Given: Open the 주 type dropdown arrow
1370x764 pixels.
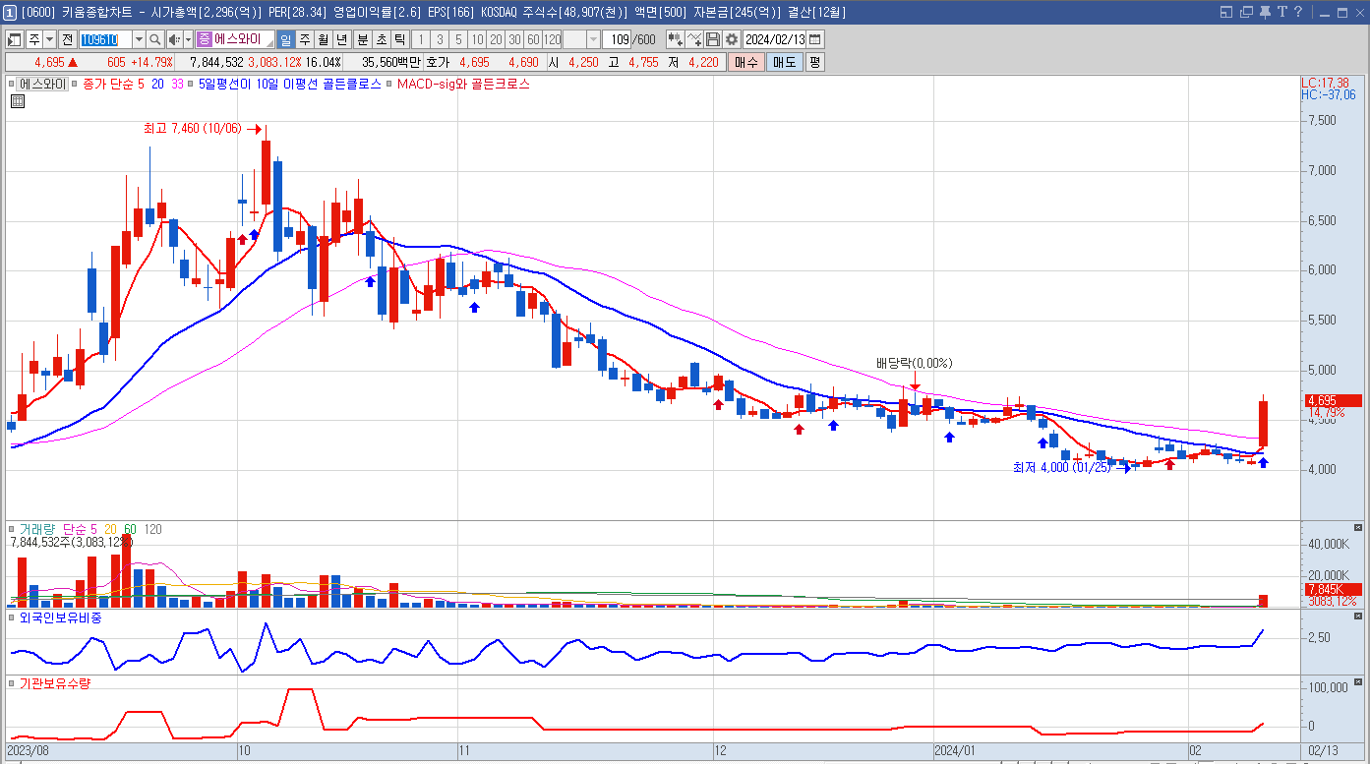Looking at the screenshot, I should point(49,39).
